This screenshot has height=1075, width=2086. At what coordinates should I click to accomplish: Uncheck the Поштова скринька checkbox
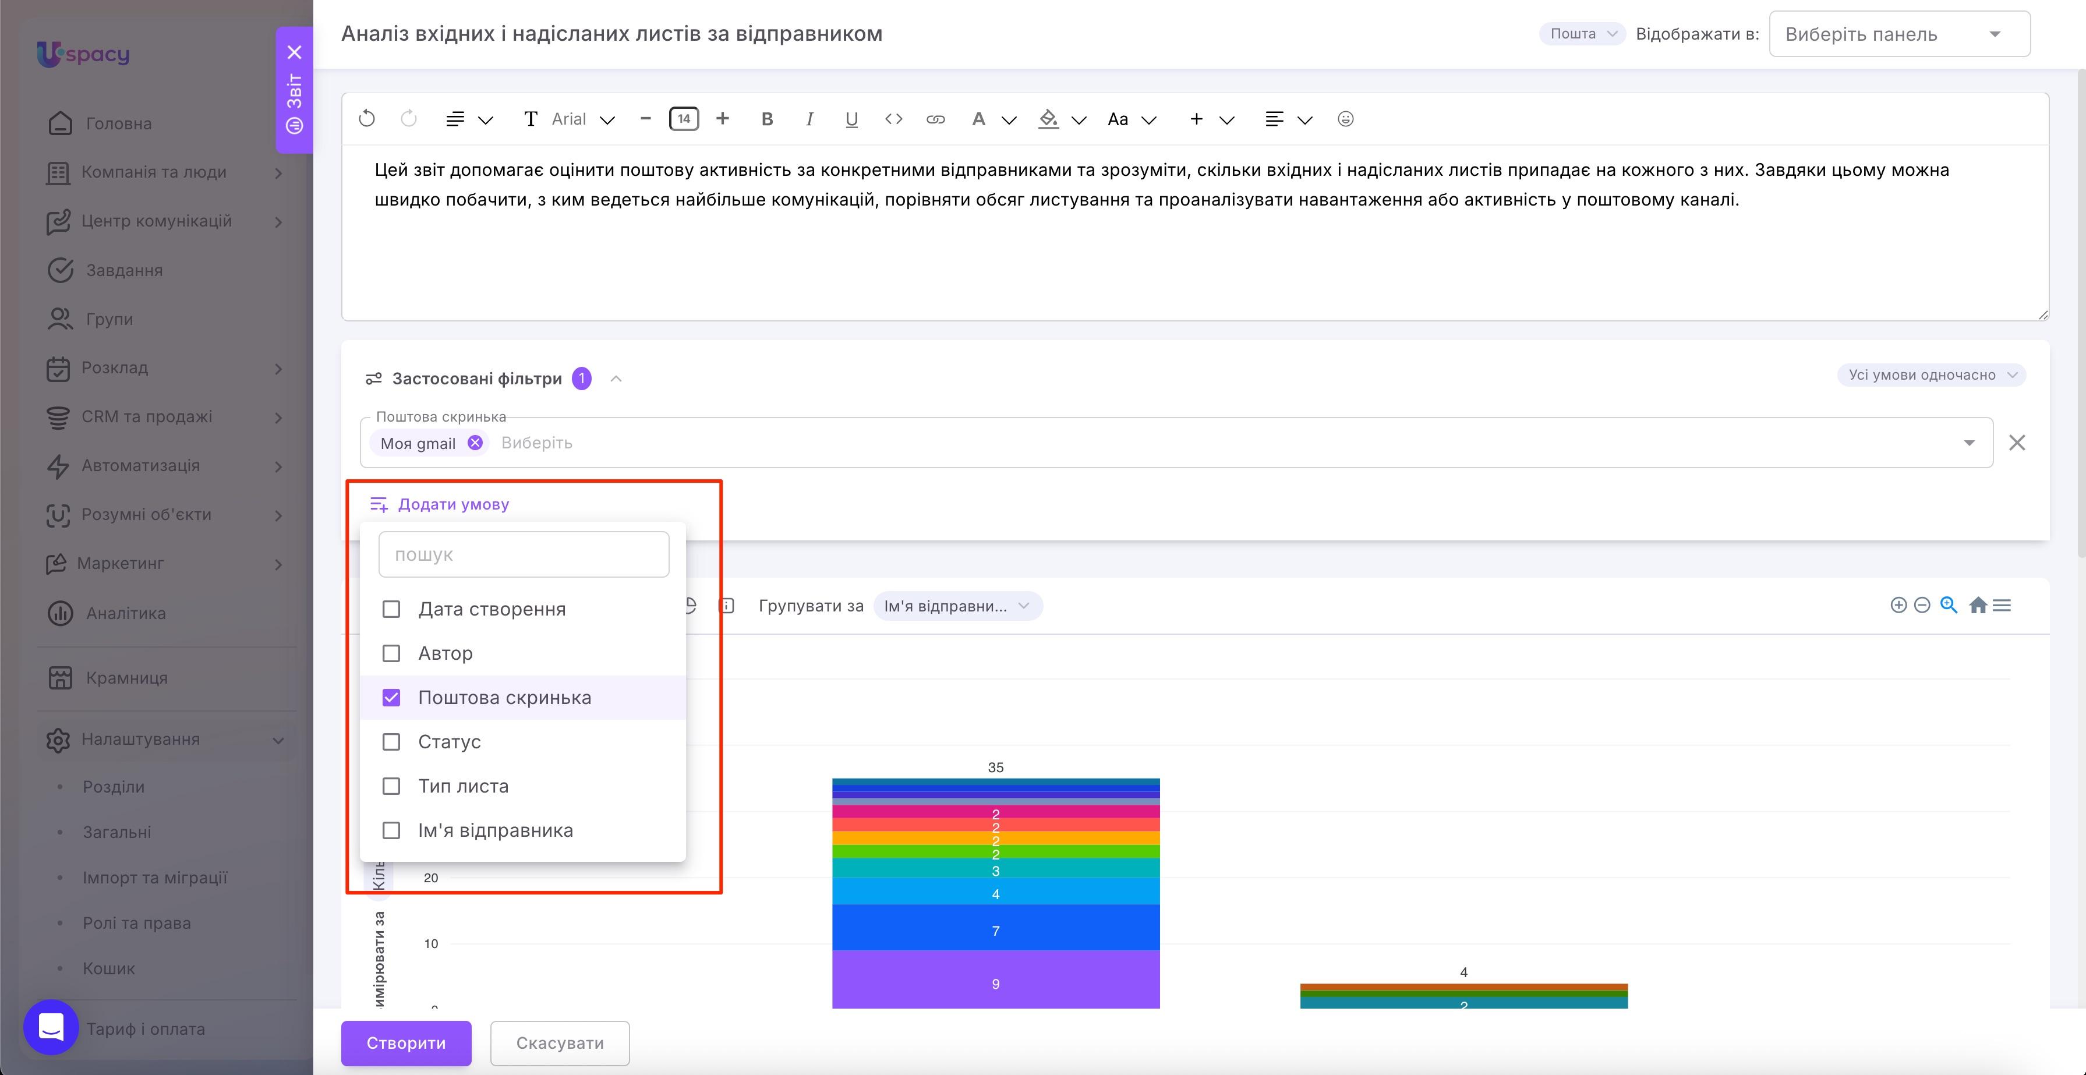(x=391, y=698)
